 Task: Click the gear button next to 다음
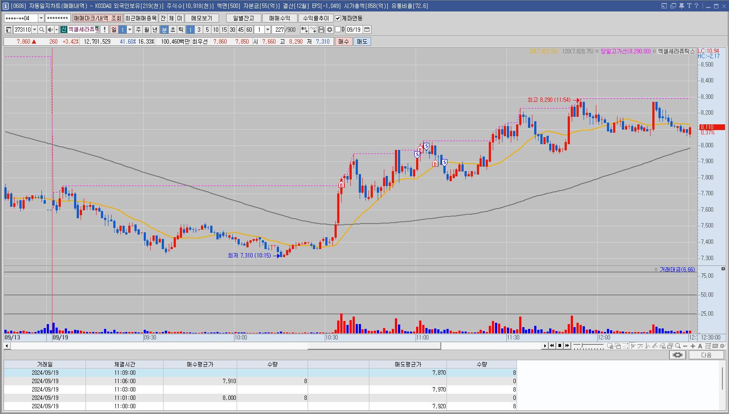coord(677,355)
